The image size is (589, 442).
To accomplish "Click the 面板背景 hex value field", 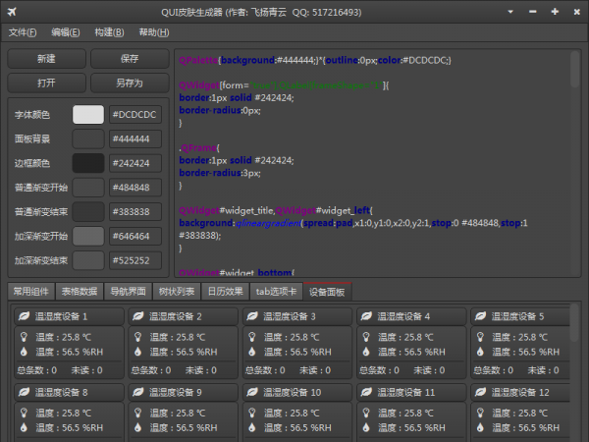I will tap(134, 139).
